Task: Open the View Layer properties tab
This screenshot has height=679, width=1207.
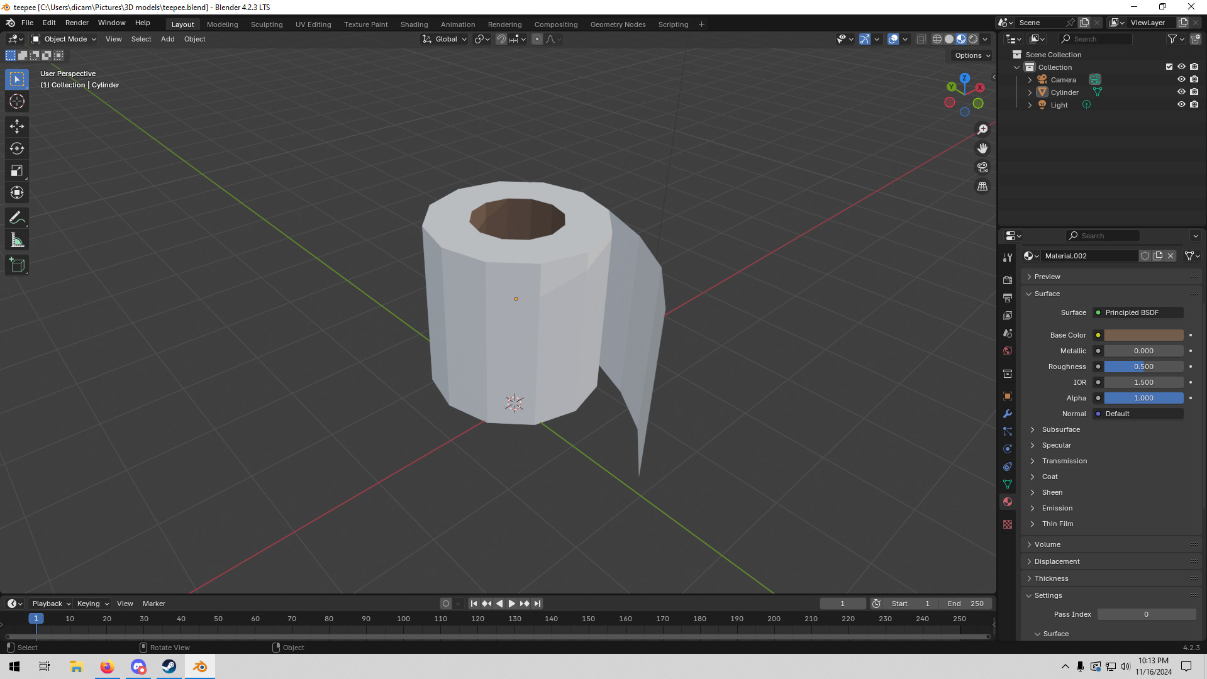Action: pos(1008,315)
